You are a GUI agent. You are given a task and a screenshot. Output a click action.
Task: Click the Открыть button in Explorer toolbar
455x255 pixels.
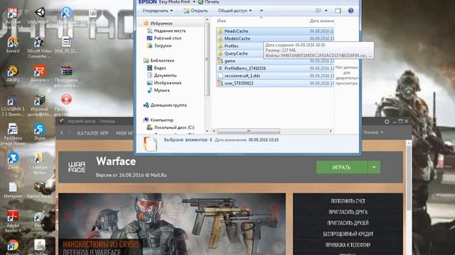point(196,11)
